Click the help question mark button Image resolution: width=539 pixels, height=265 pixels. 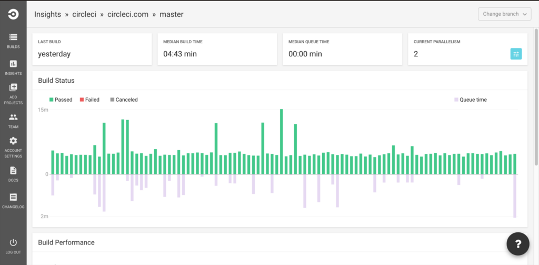(518, 243)
